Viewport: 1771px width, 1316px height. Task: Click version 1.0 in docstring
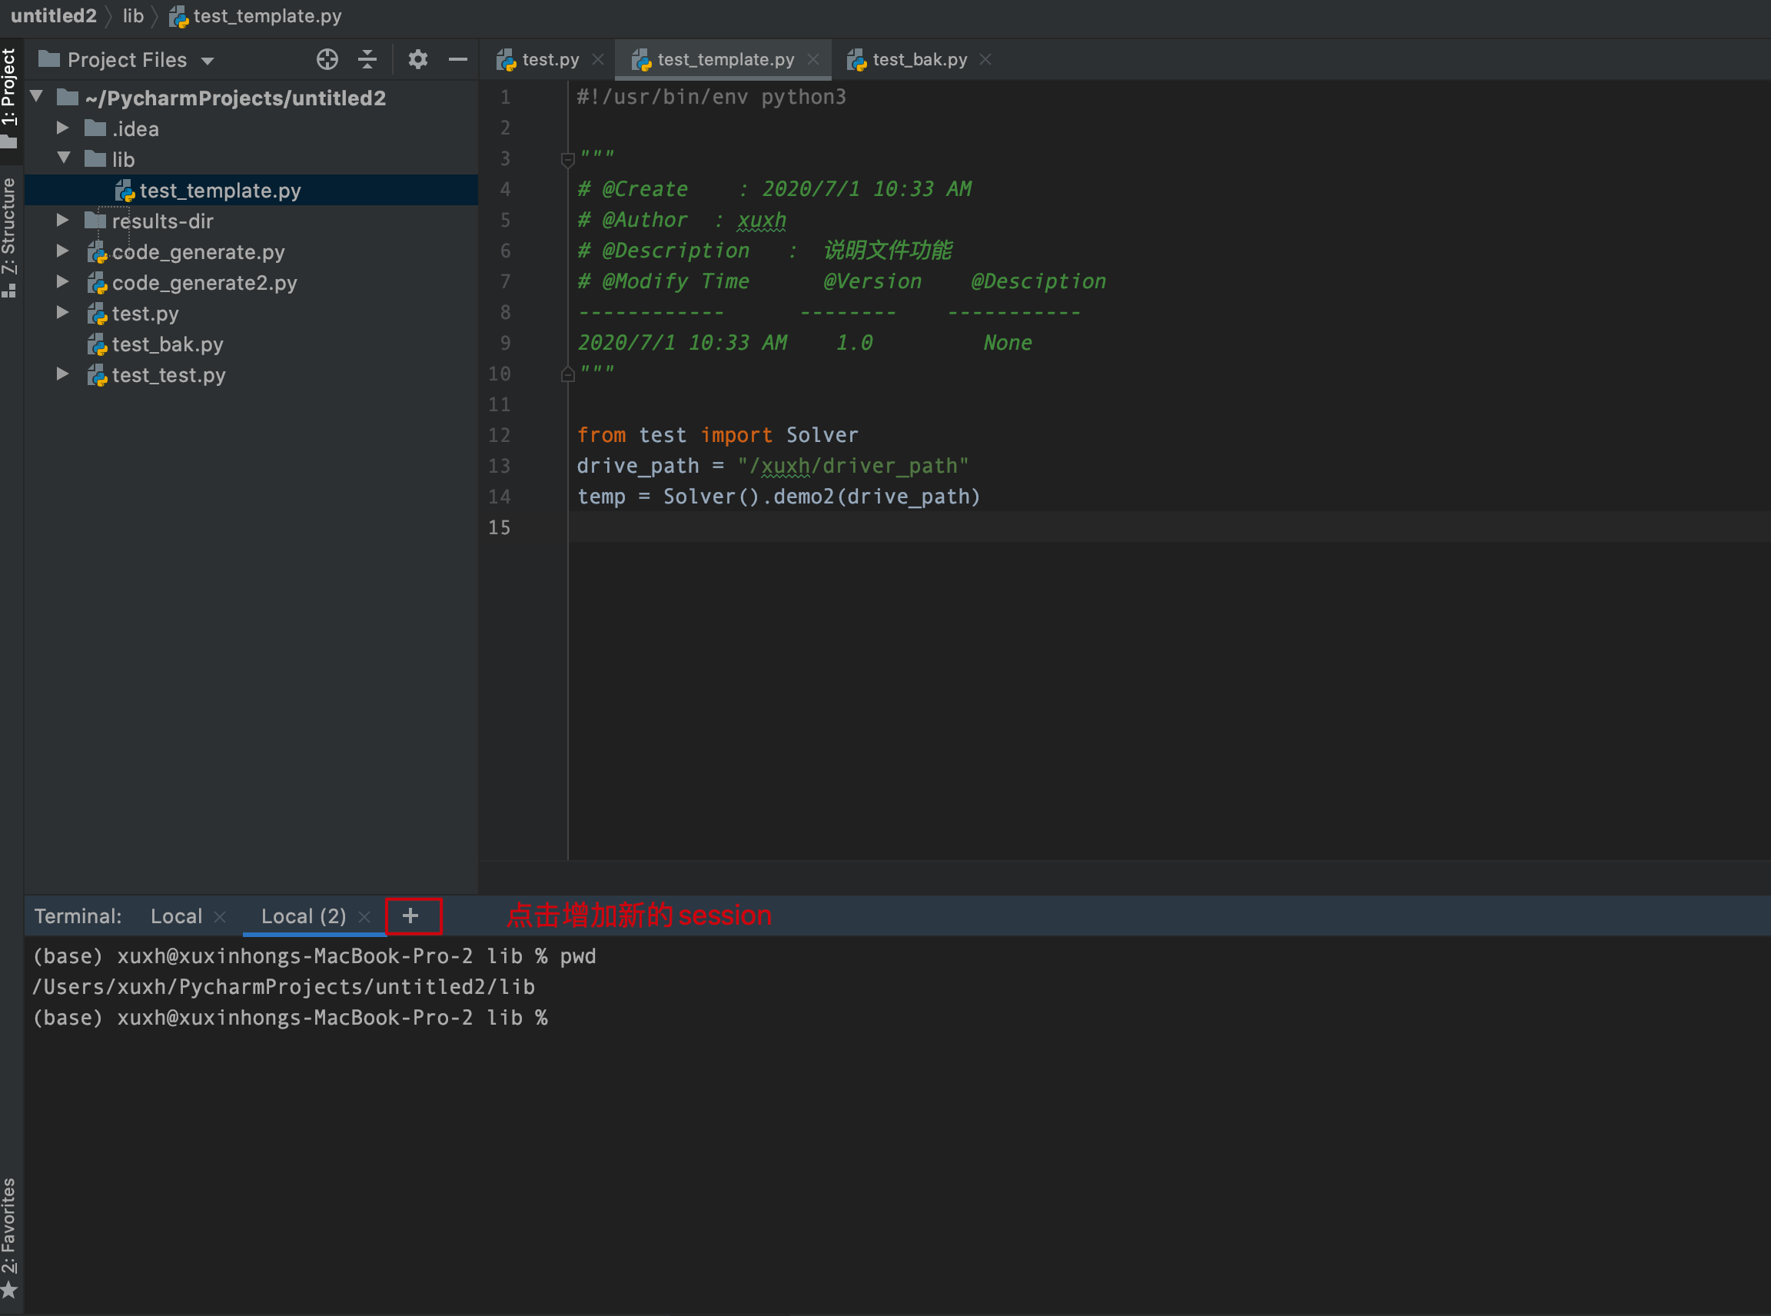tap(854, 343)
